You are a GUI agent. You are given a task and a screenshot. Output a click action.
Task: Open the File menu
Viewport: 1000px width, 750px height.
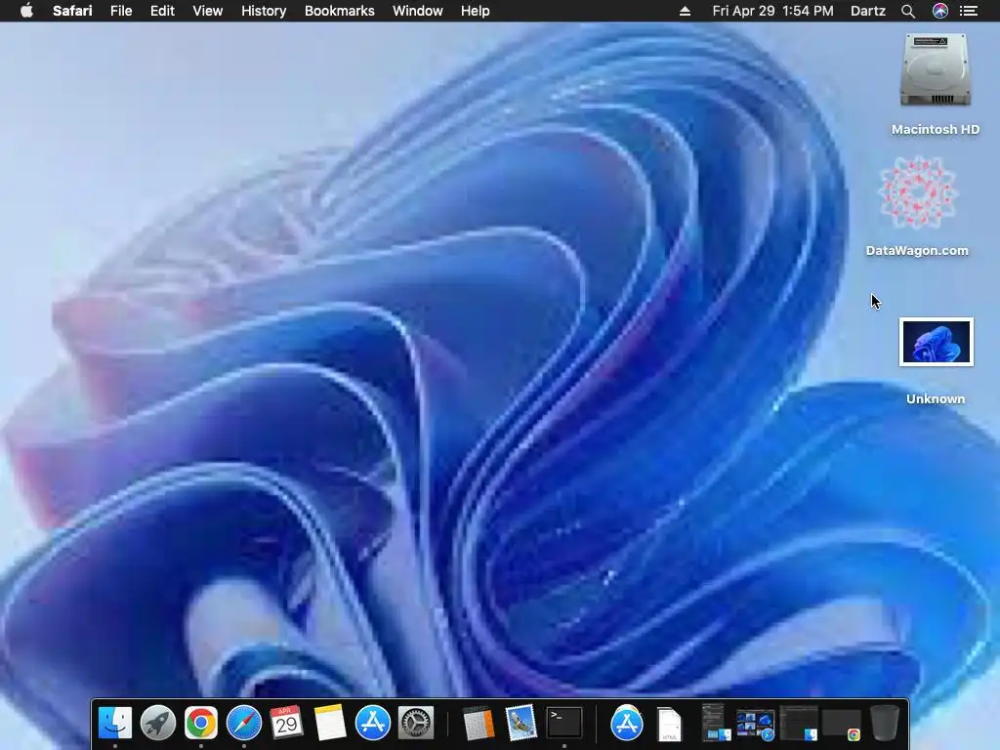(120, 11)
